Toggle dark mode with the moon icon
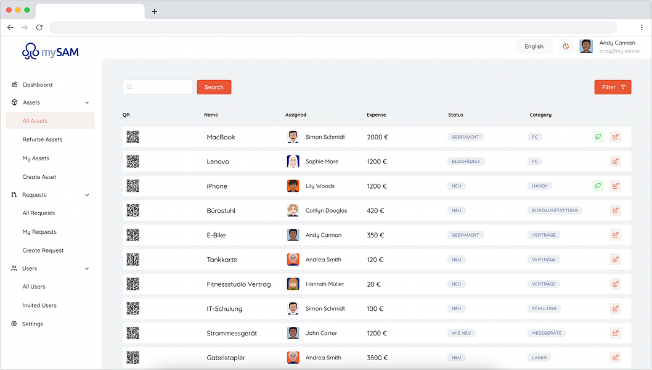 tap(566, 46)
